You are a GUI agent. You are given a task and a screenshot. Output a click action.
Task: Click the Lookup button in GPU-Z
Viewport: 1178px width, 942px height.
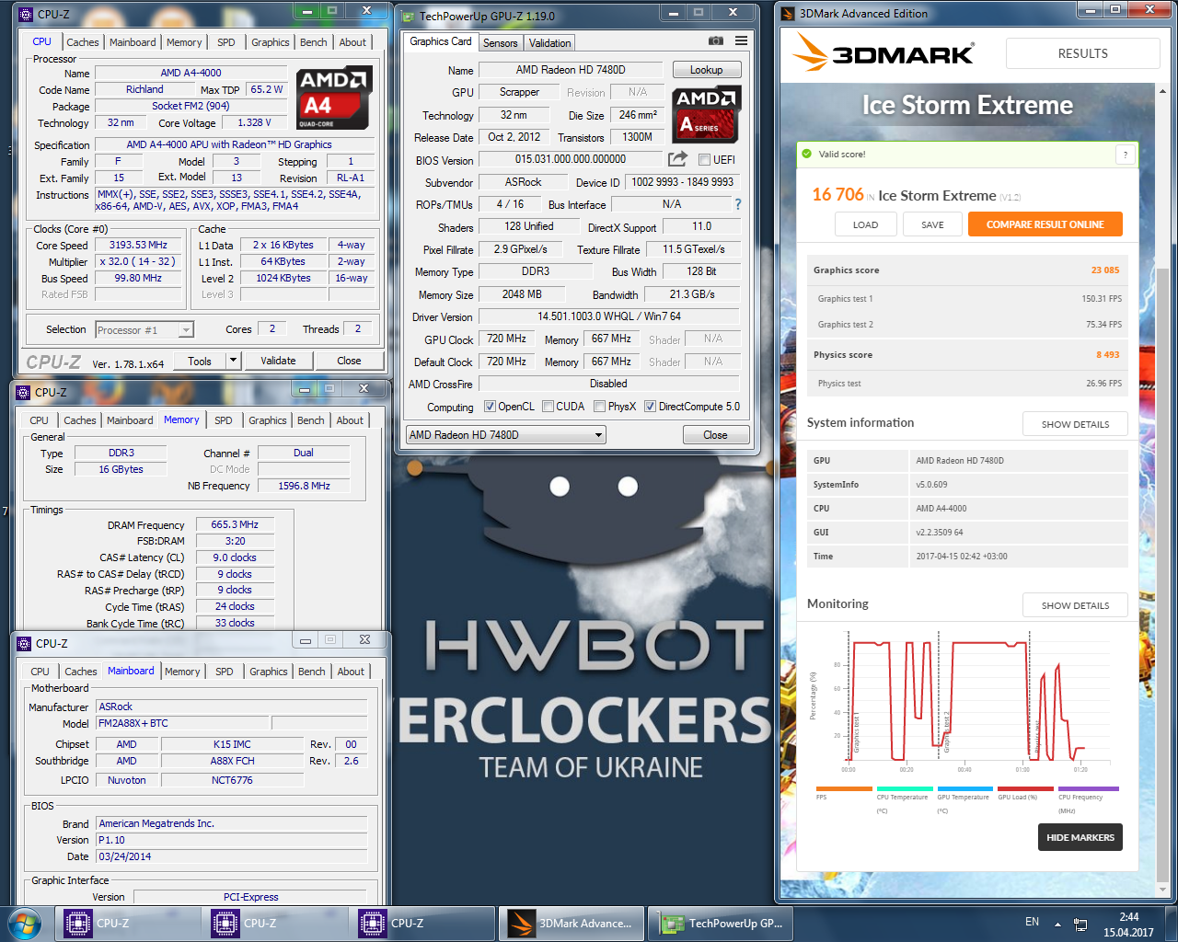(706, 70)
